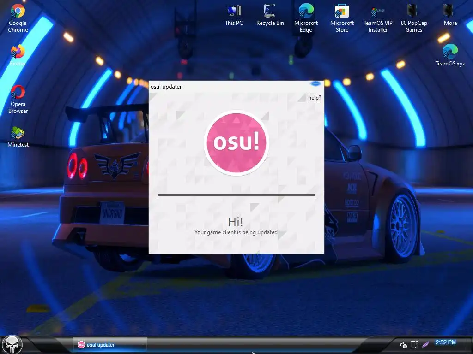This screenshot has width=473, height=354.
Task: Click the osu! logo in the updater
Action: click(236, 143)
